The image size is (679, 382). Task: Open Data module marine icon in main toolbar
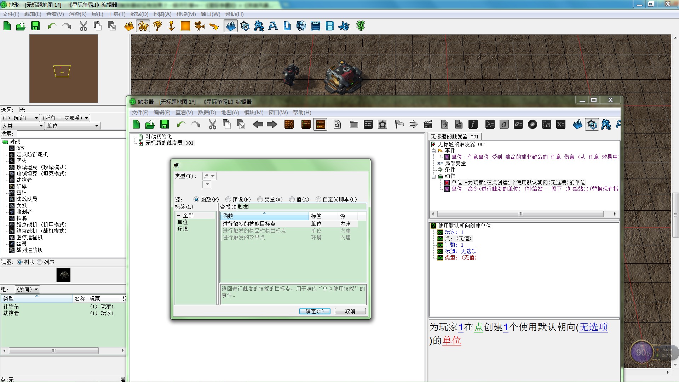pos(259,26)
